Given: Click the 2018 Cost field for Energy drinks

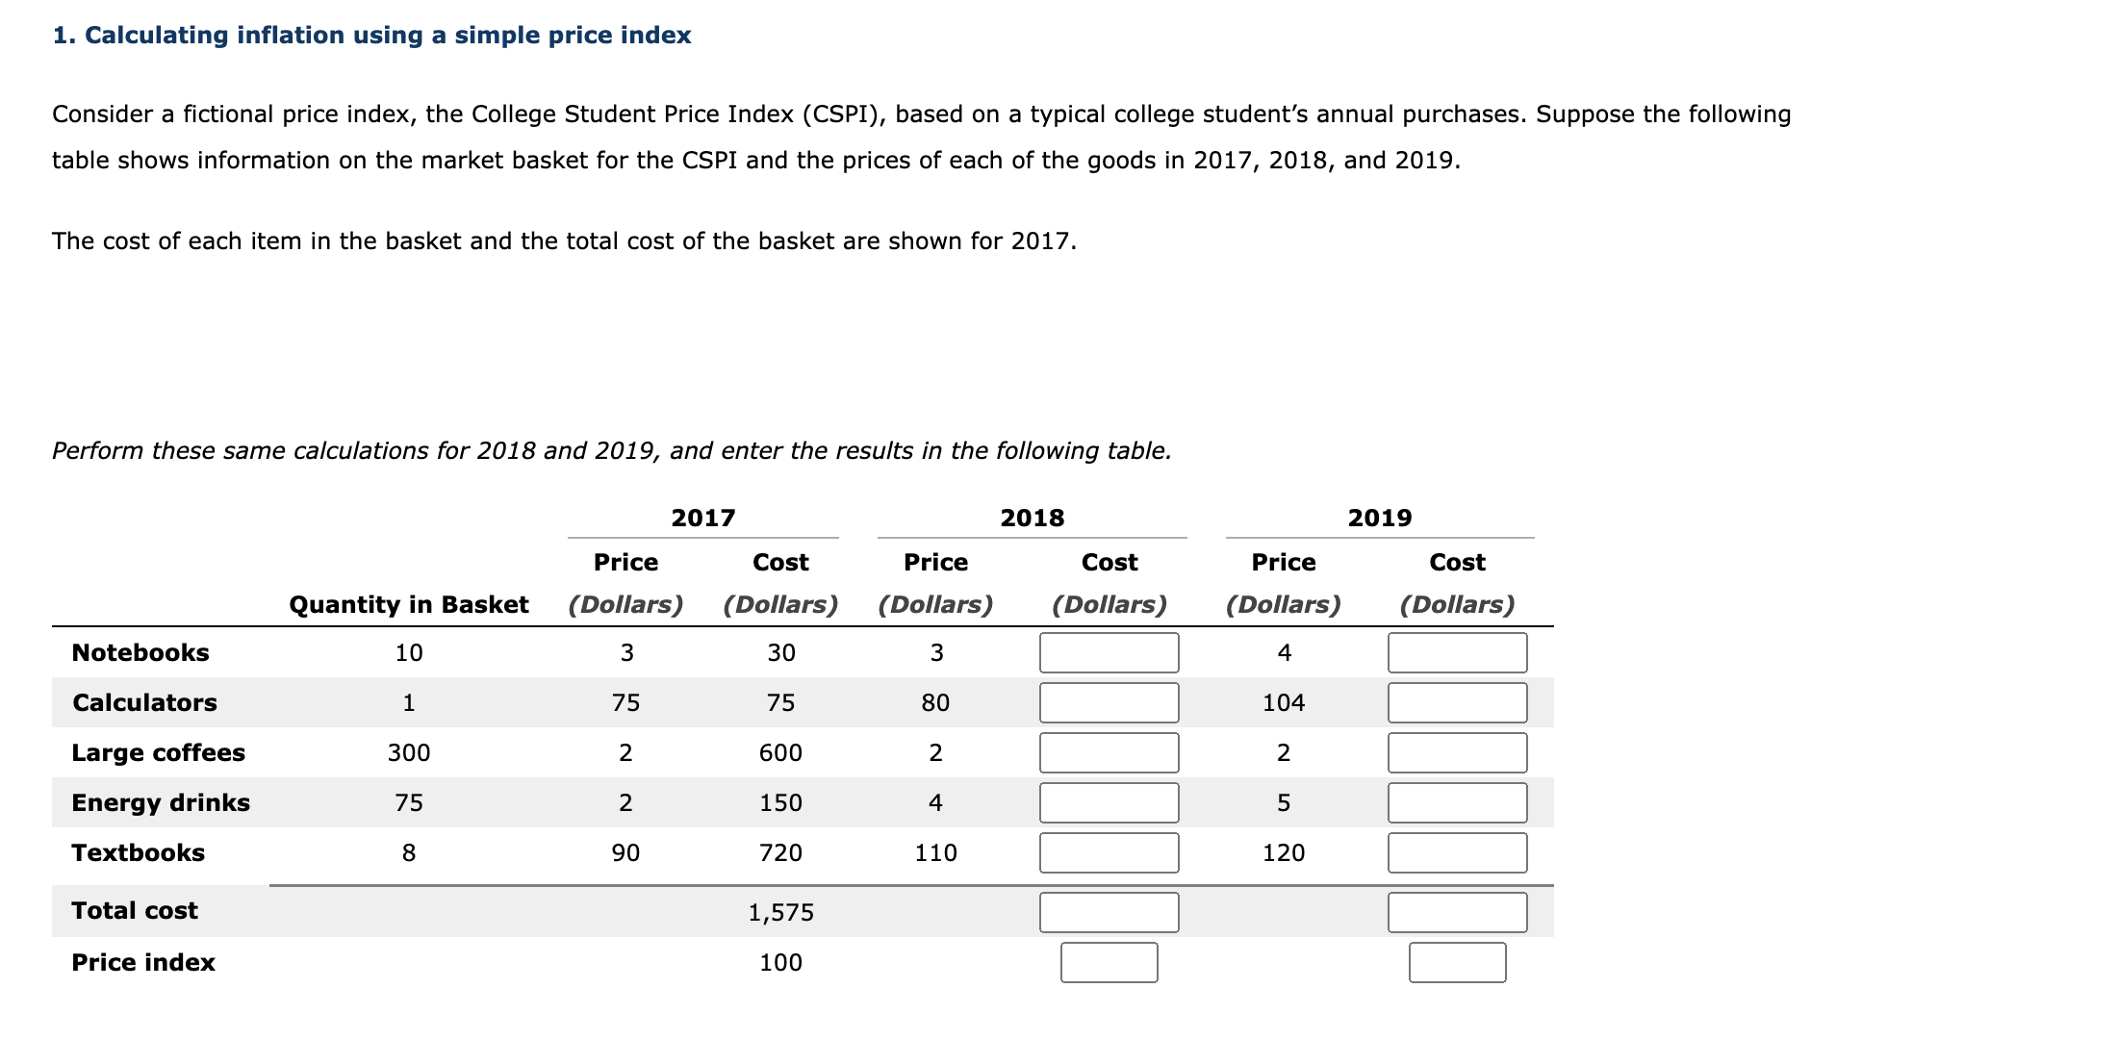Looking at the screenshot, I should tap(1109, 803).
